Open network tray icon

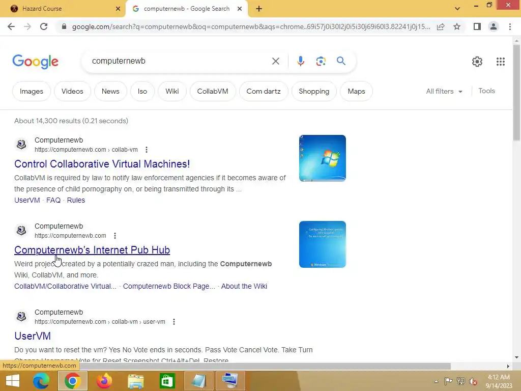[461, 381]
